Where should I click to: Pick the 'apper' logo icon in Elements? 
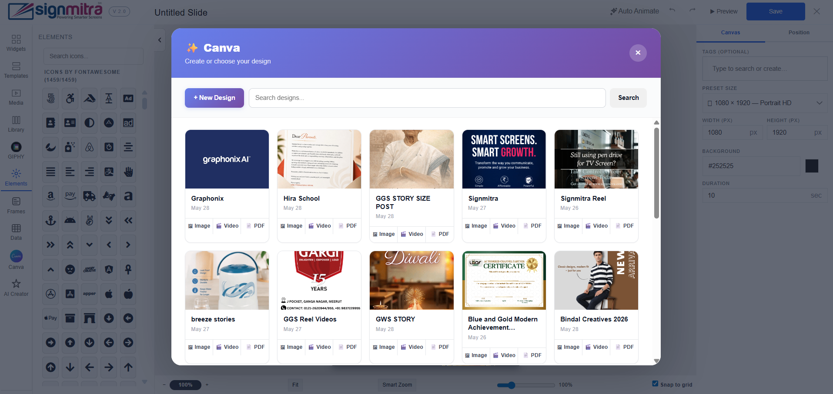click(x=90, y=294)
